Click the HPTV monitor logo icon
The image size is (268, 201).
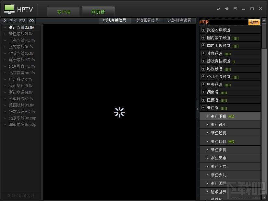tap(9, 9)
